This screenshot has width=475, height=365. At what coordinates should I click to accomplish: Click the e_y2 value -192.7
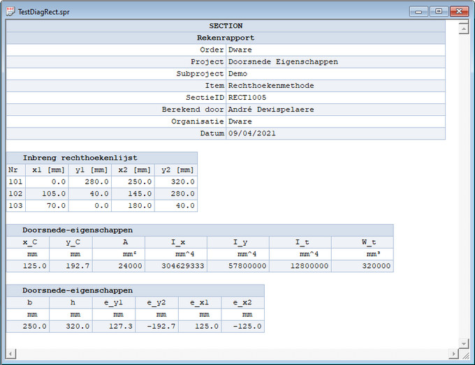click(x=161, y=327)
